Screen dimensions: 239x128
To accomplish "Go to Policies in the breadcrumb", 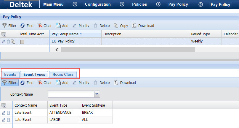I will (139, 4).
